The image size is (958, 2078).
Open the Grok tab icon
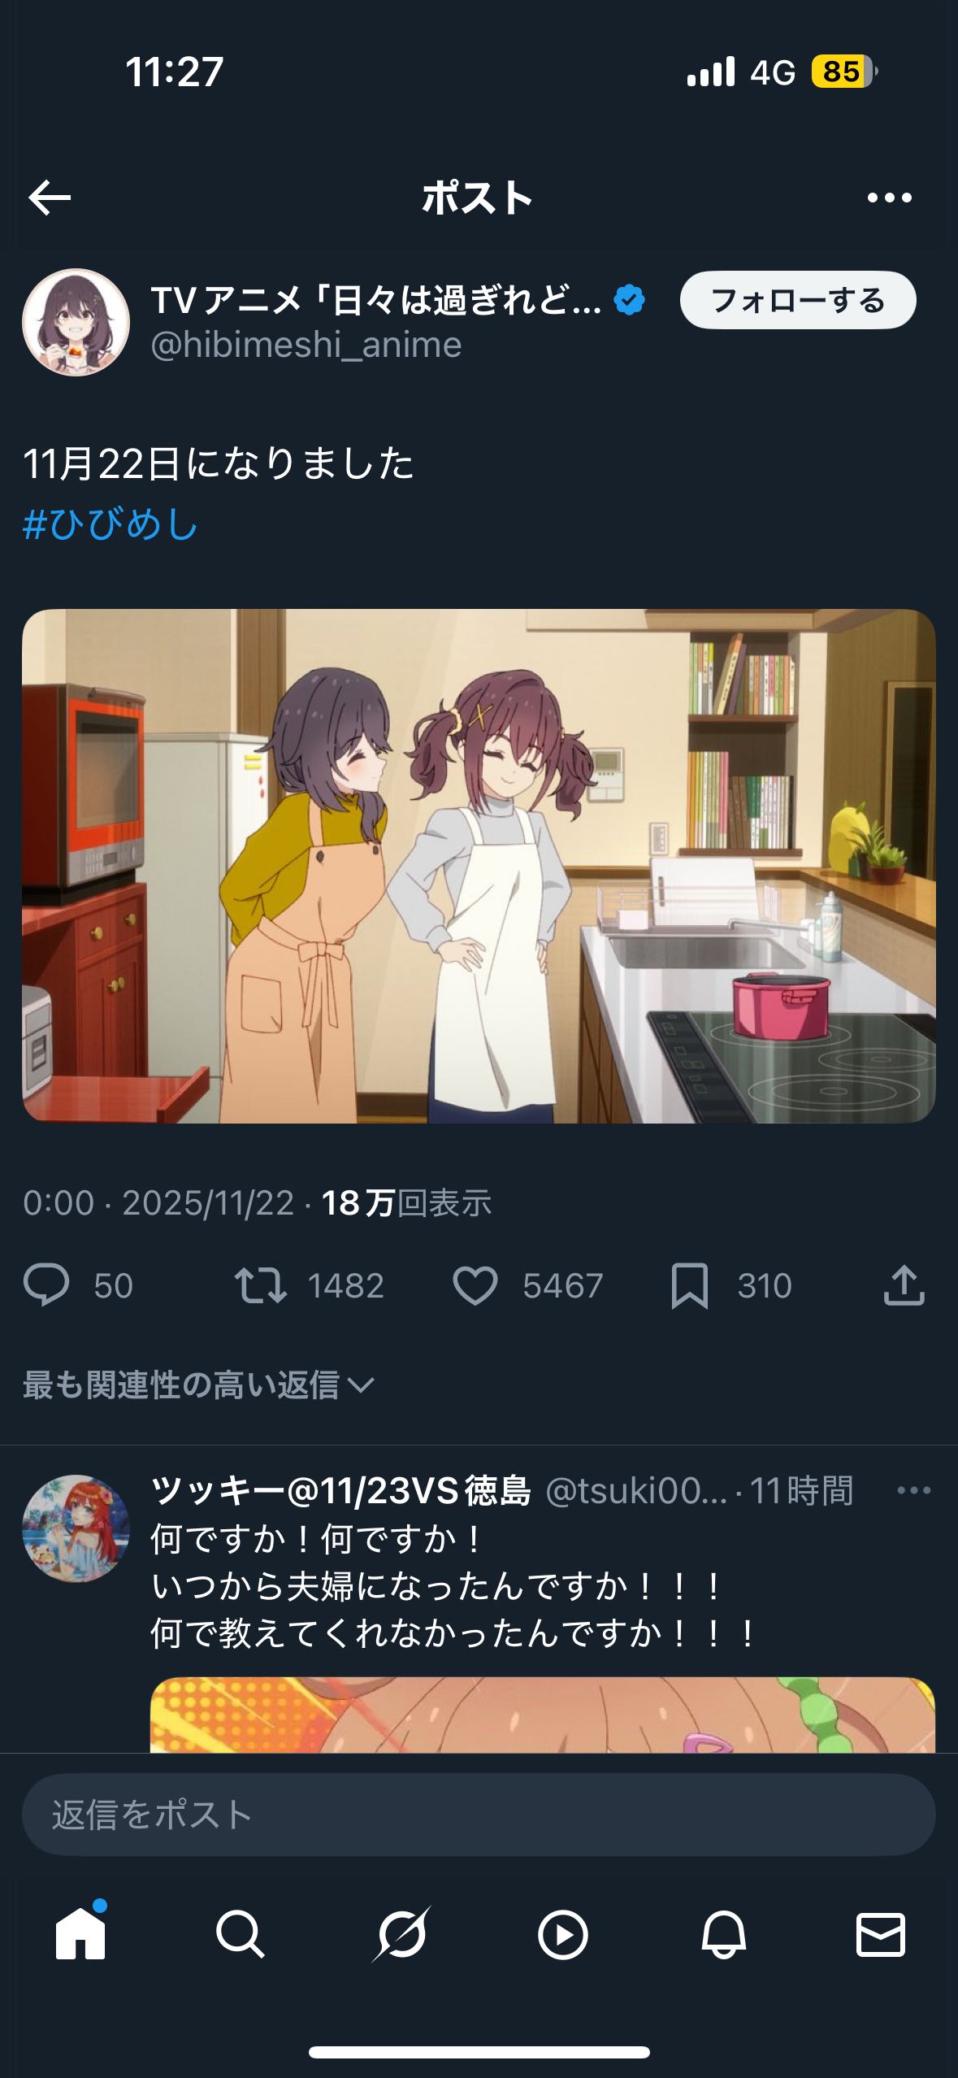point(401,1934)
